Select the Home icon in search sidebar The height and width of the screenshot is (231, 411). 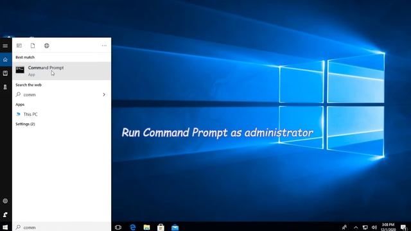coord(5,60)
